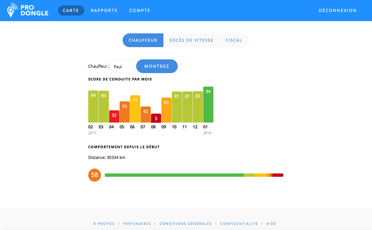Open the Chauffeur dropdown showing Paul
Viewport: 372px width, 230px height.
pos(122,67)
